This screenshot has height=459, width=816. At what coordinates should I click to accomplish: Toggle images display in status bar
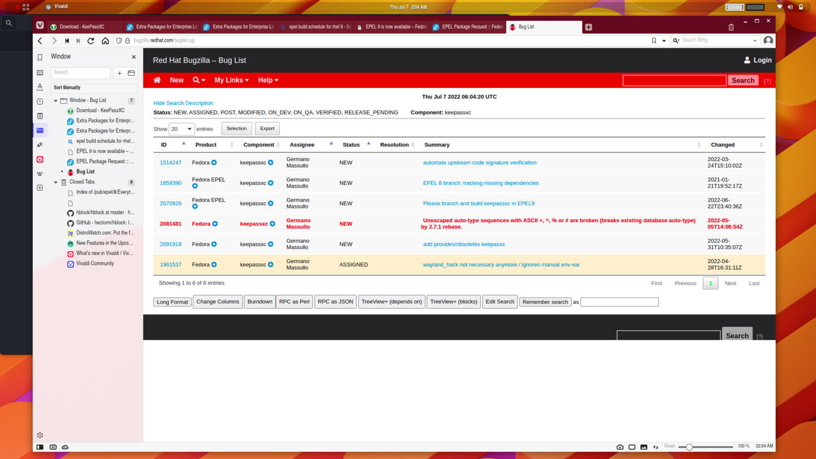pos(644,447)
